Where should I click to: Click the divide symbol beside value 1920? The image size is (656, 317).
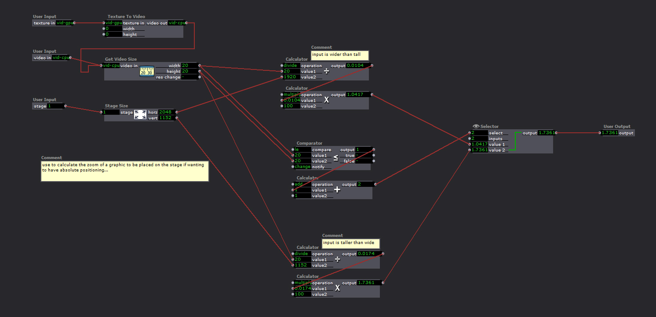click(326, 71)
